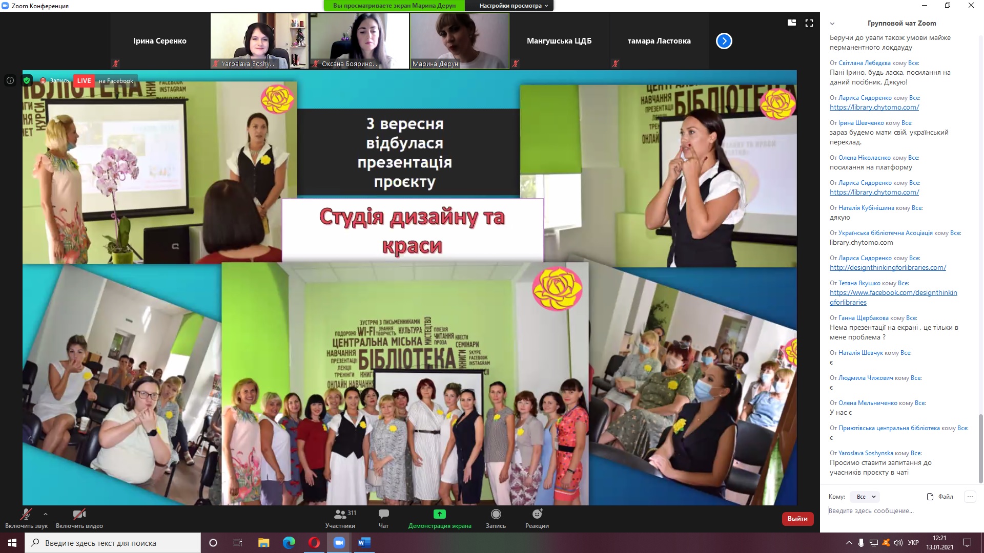Open chat more options ellipsis

tap(970, 497)
